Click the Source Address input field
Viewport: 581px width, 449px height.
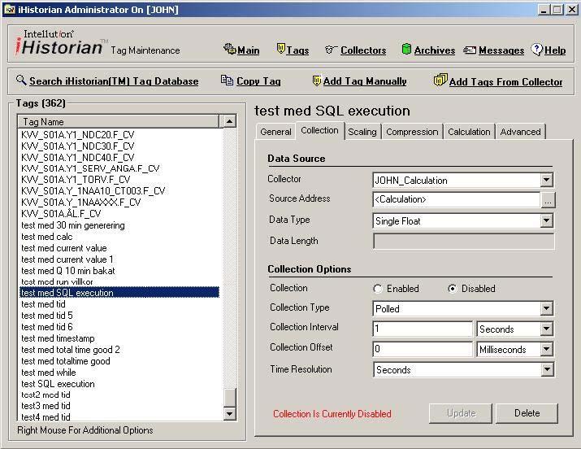[457, 199]
